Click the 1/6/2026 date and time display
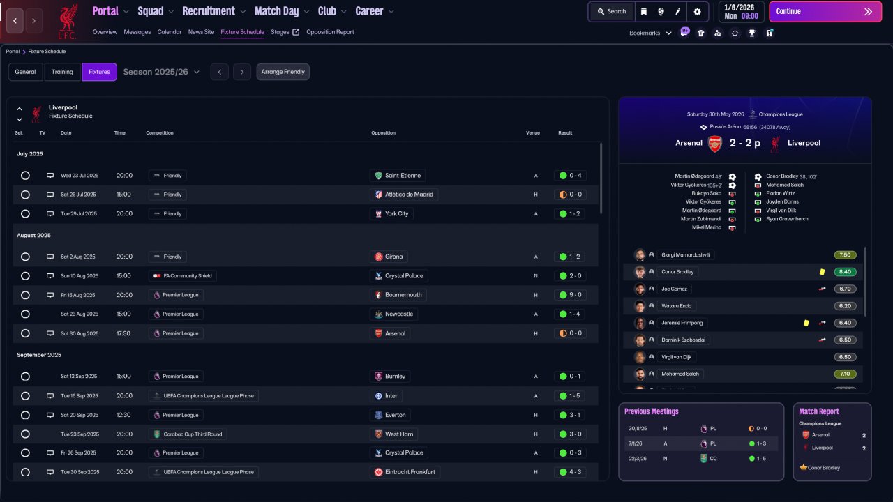The image size is (893, 502). coord(741,12)
